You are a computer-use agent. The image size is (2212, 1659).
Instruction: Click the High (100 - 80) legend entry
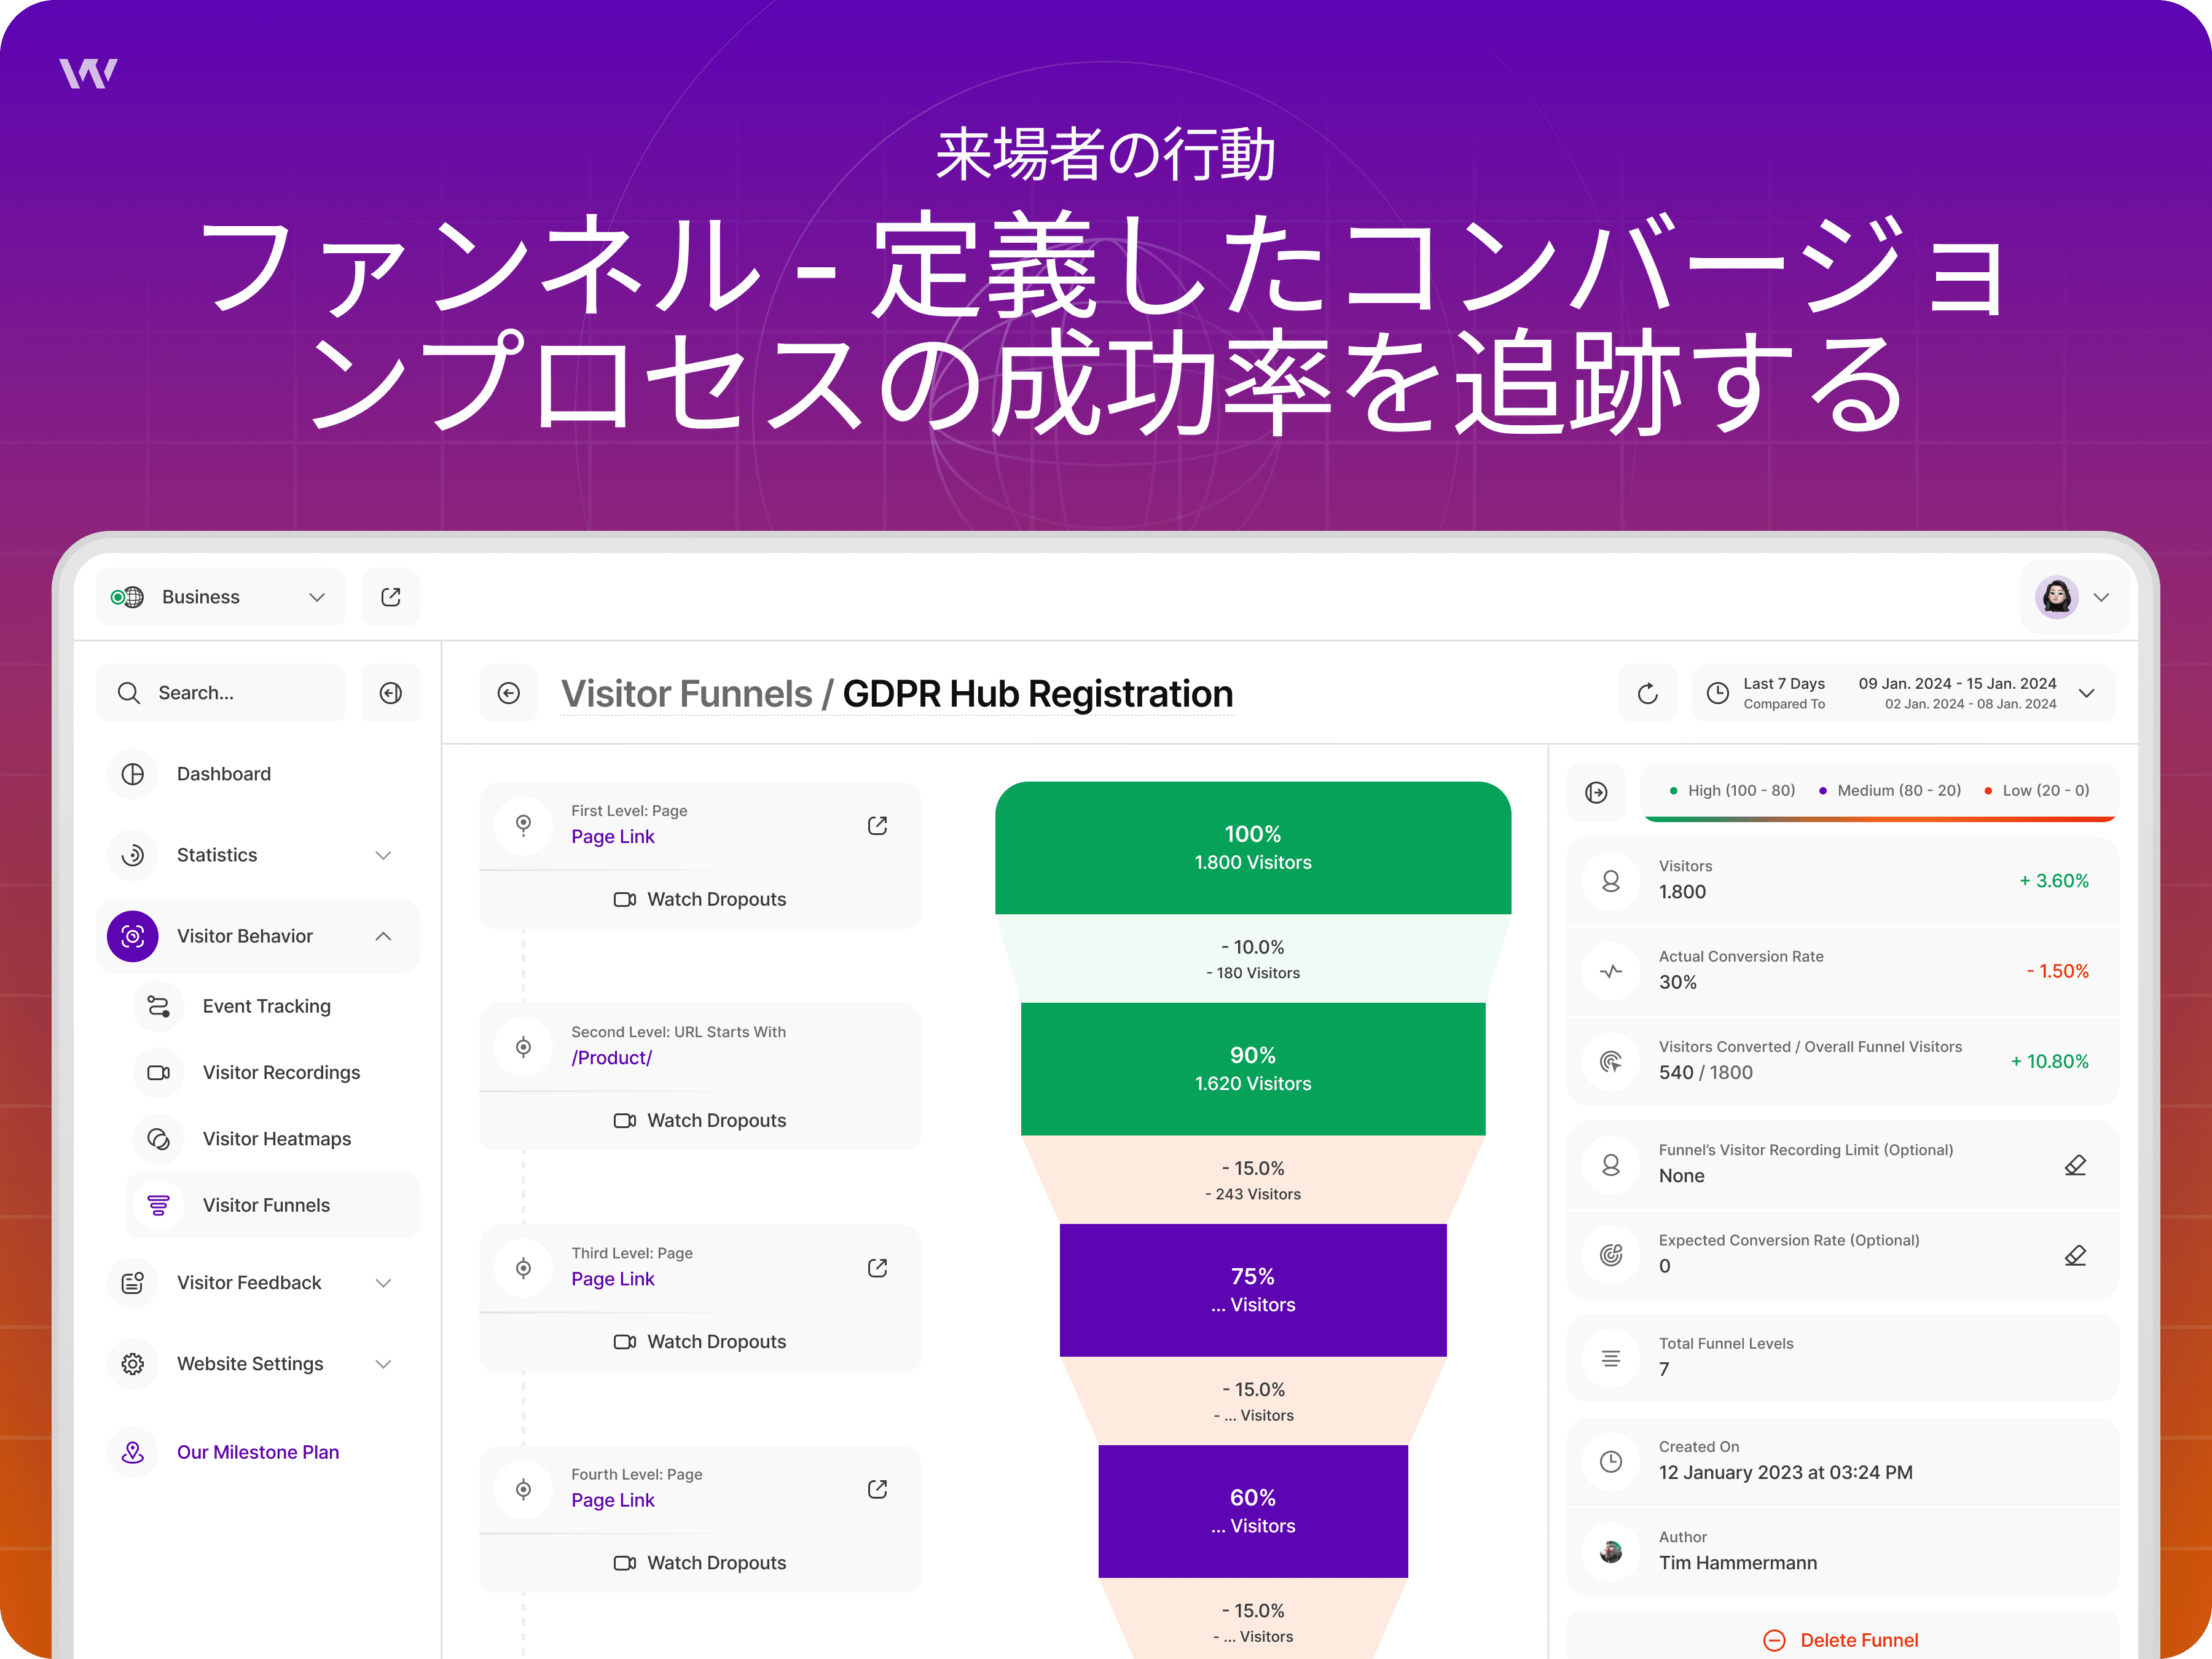pyautogui.click(x=1732, y=790)
